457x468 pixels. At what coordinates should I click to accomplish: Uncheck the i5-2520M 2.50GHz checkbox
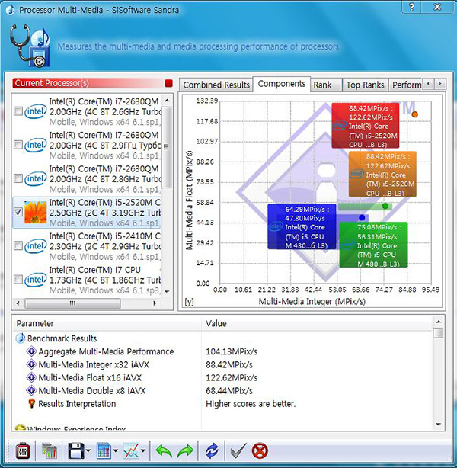[18, 212]
